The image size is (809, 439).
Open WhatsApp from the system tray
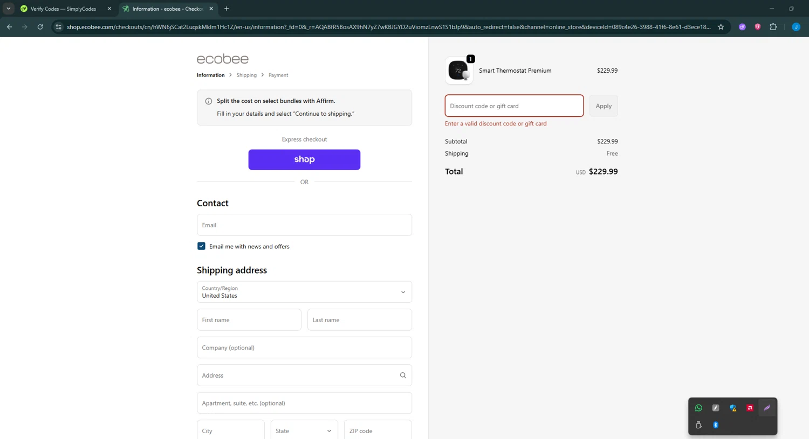698,408
